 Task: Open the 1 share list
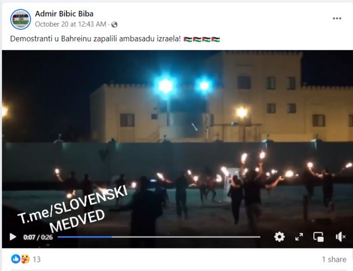(x=334, y=259)
